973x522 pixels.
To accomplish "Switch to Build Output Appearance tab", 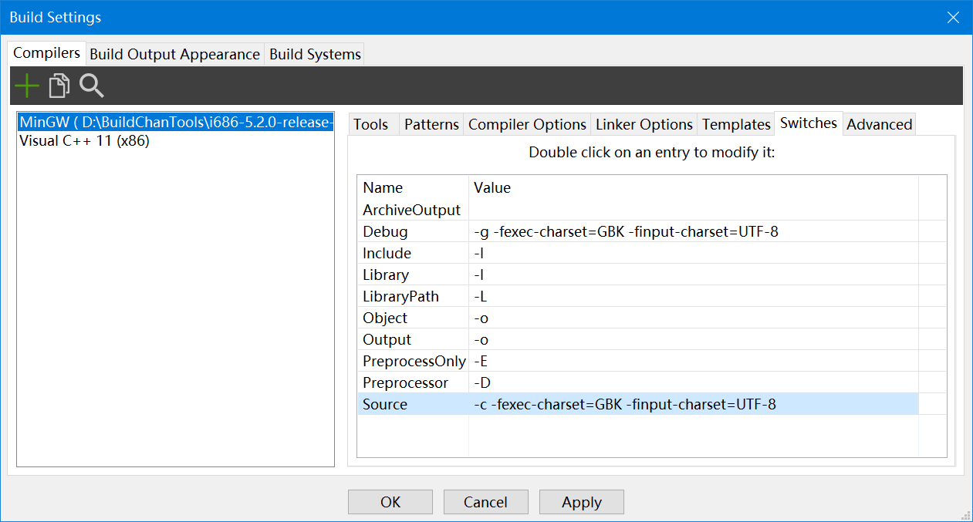I will pyautogui.click(x=174, y=54).
